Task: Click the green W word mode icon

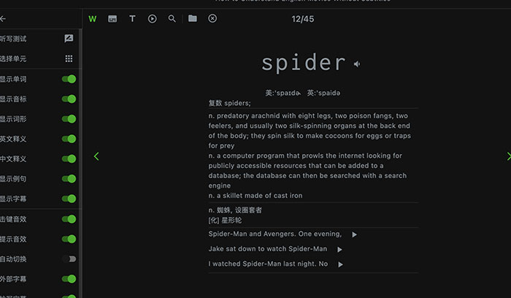Action: coord(92,19)
